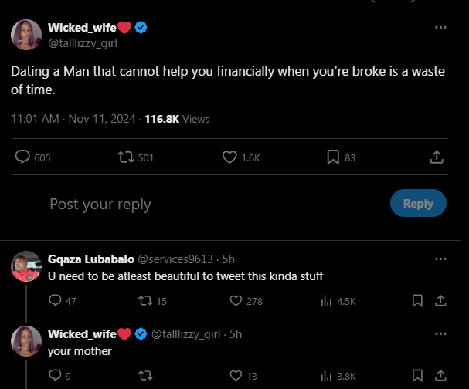Viewport: 469px width, 389px height.
Task: Share the main tweet
Action: 436,157
